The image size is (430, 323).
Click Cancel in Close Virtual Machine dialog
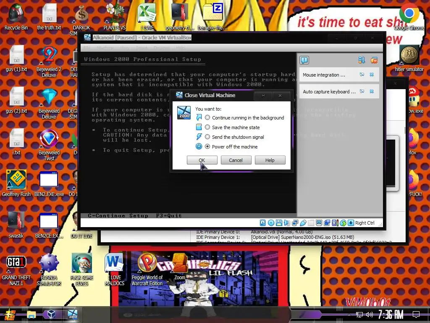pyautogui.click(x=236, y=160)
